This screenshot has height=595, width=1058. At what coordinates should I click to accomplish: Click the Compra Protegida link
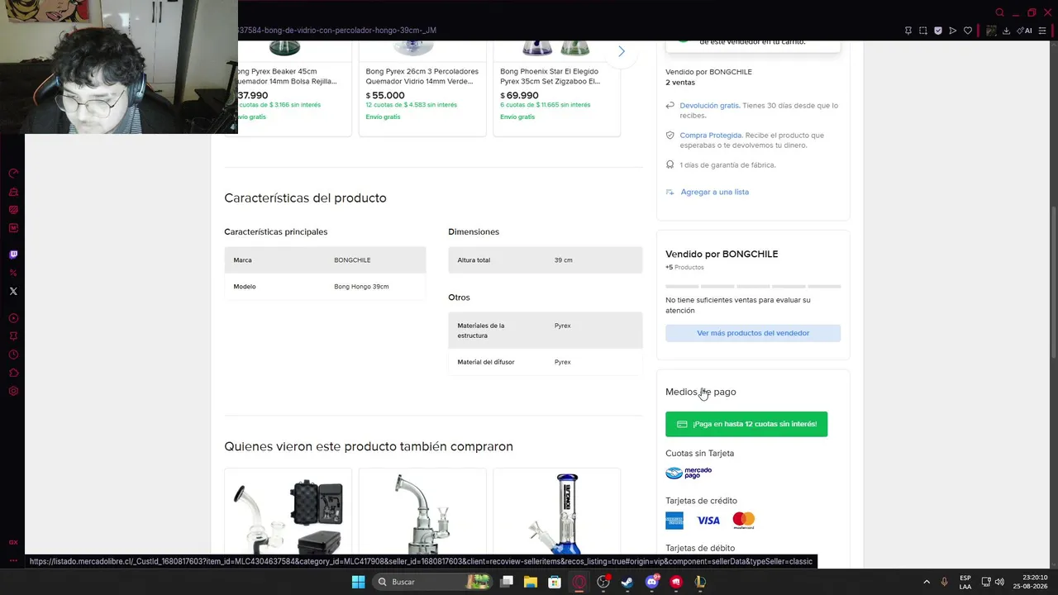tap(711, 135)
